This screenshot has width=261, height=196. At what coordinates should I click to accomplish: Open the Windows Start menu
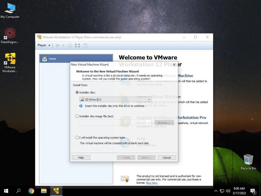[x=6, y=191]
